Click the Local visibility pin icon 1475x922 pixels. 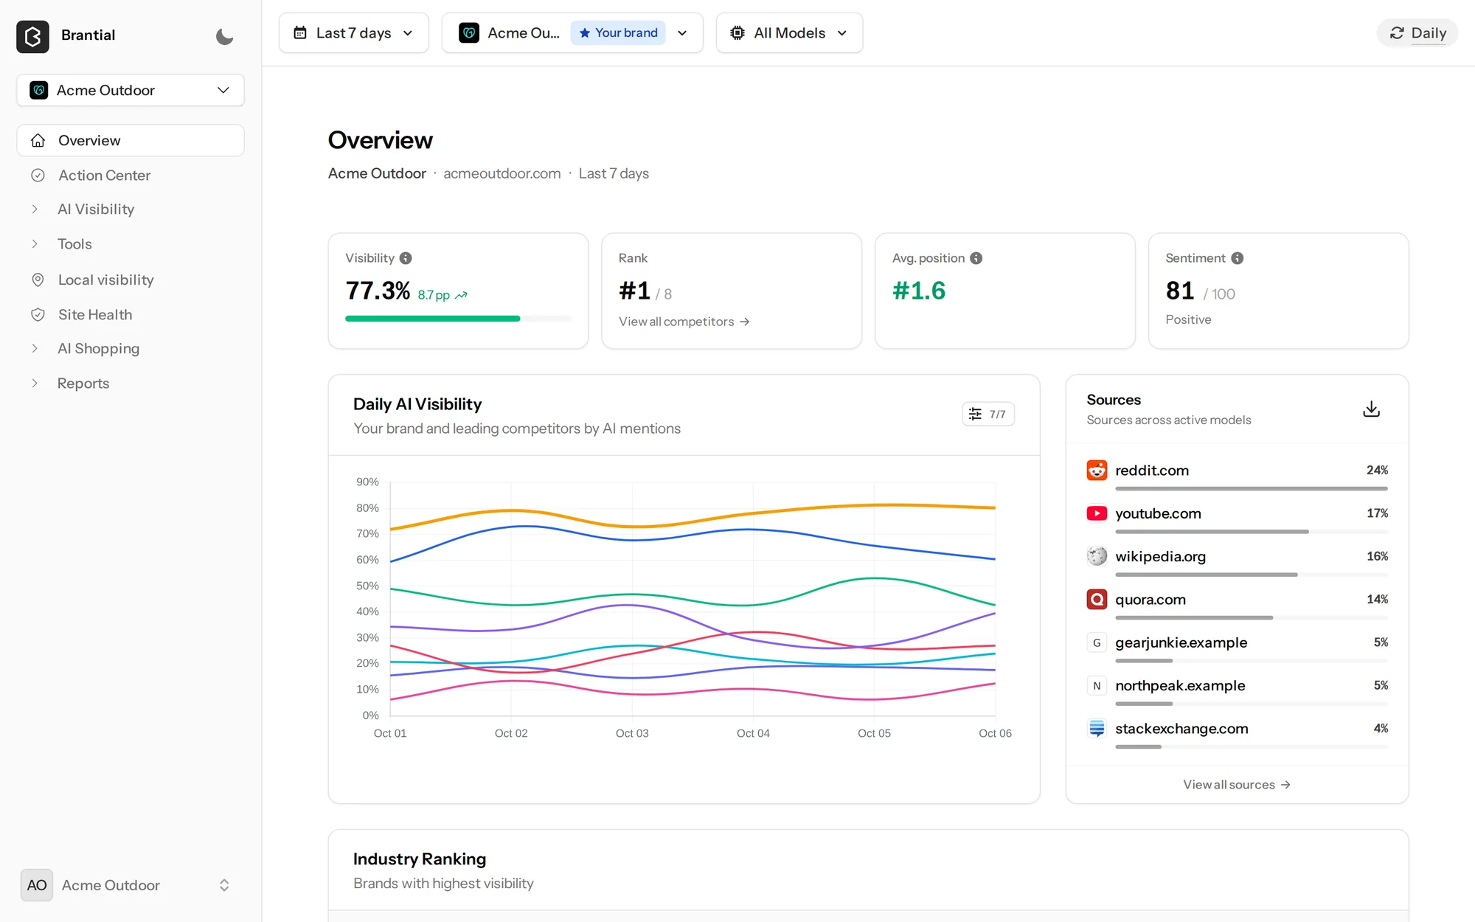38,280
